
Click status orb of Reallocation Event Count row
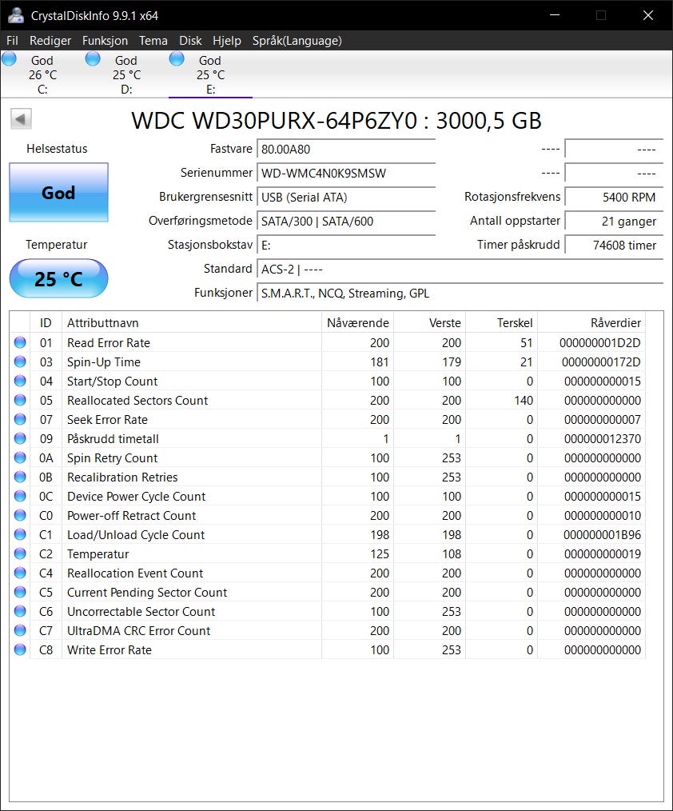20,572
